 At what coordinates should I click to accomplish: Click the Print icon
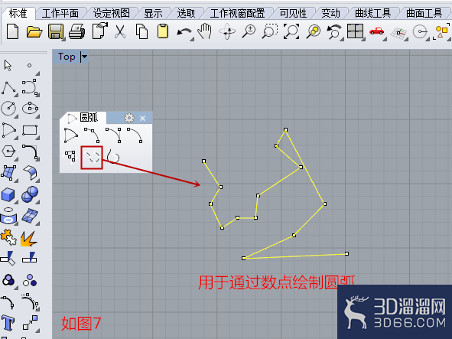(77, 31)
